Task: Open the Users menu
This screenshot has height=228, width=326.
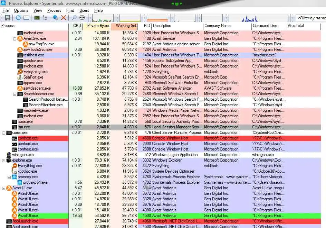Action: 84,10
